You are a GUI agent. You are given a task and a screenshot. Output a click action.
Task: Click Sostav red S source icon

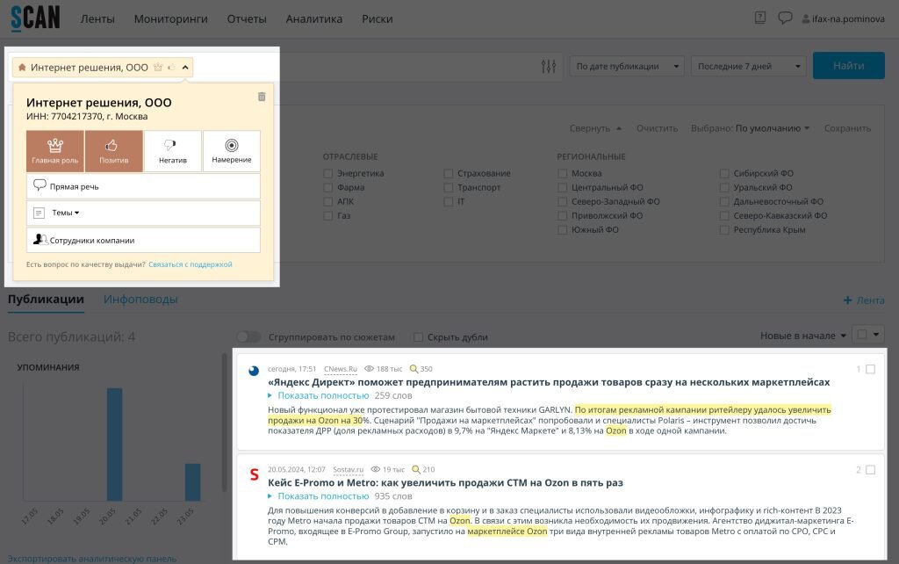point(254,474)
